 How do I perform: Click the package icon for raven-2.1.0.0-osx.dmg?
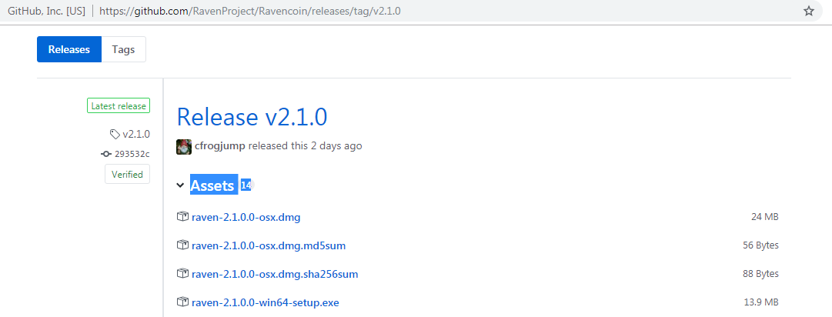(182, 216)
